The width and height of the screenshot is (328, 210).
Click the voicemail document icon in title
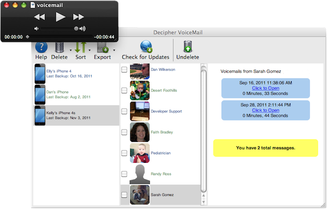click(32, 5)
